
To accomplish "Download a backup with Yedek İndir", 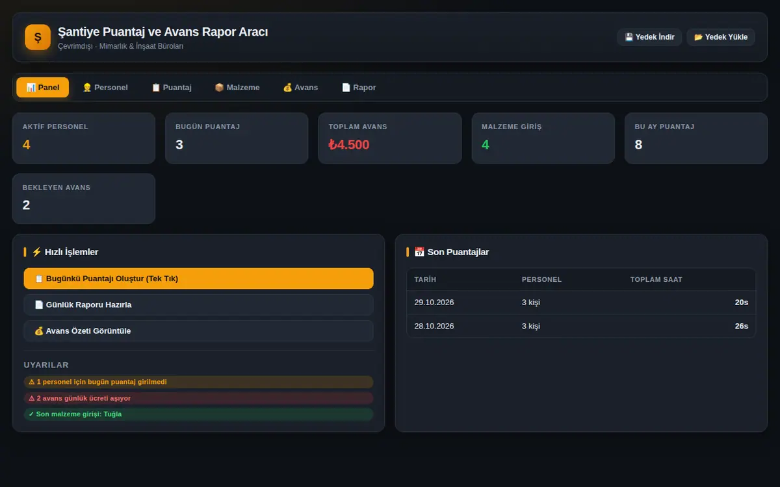I will tap(649, 37).
